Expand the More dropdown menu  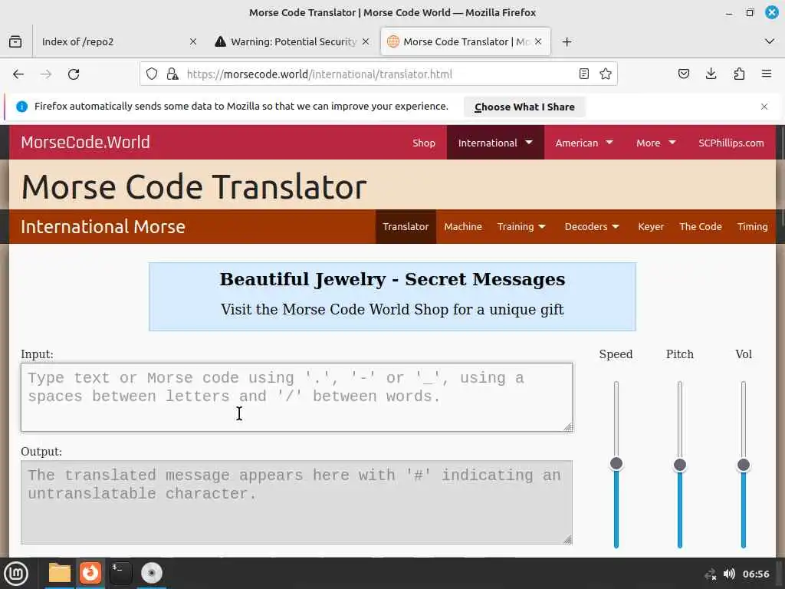pos(656,143)
